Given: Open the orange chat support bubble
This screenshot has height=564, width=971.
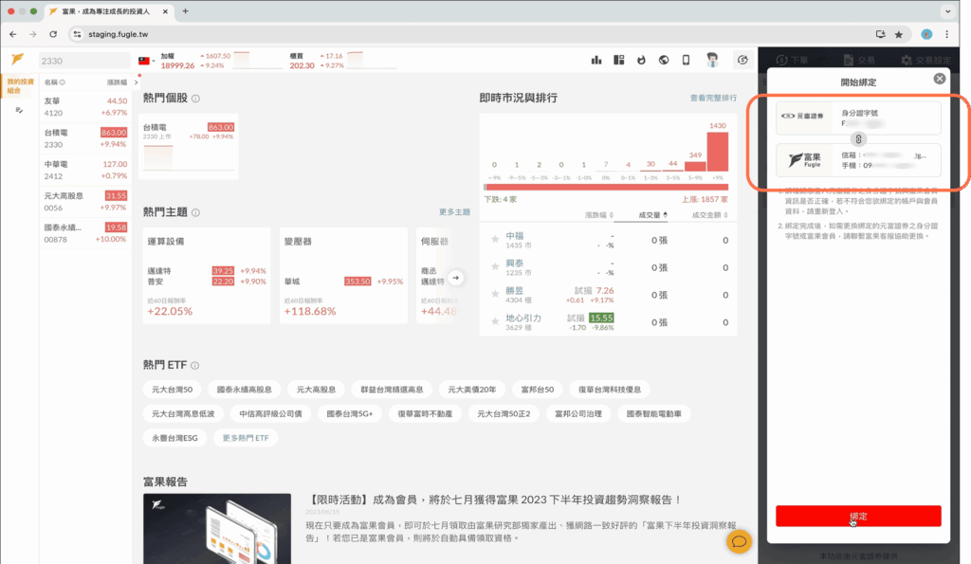Looking at the screenshot, I should (739, 541).
